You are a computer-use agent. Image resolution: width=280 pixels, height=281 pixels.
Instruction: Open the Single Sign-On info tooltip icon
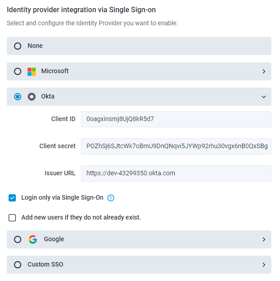pyautogui.click(x=111, y=198)
